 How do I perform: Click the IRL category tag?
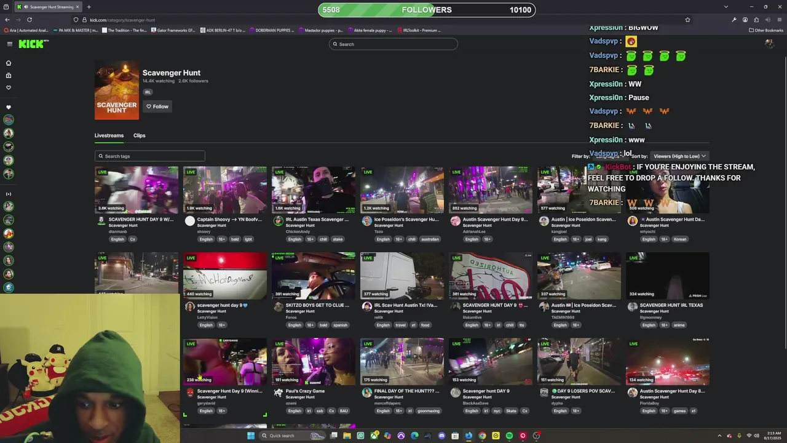(x=148, y=92)
